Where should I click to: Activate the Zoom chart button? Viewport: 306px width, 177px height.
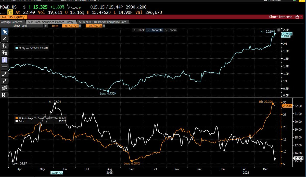[x=171, y=30]
